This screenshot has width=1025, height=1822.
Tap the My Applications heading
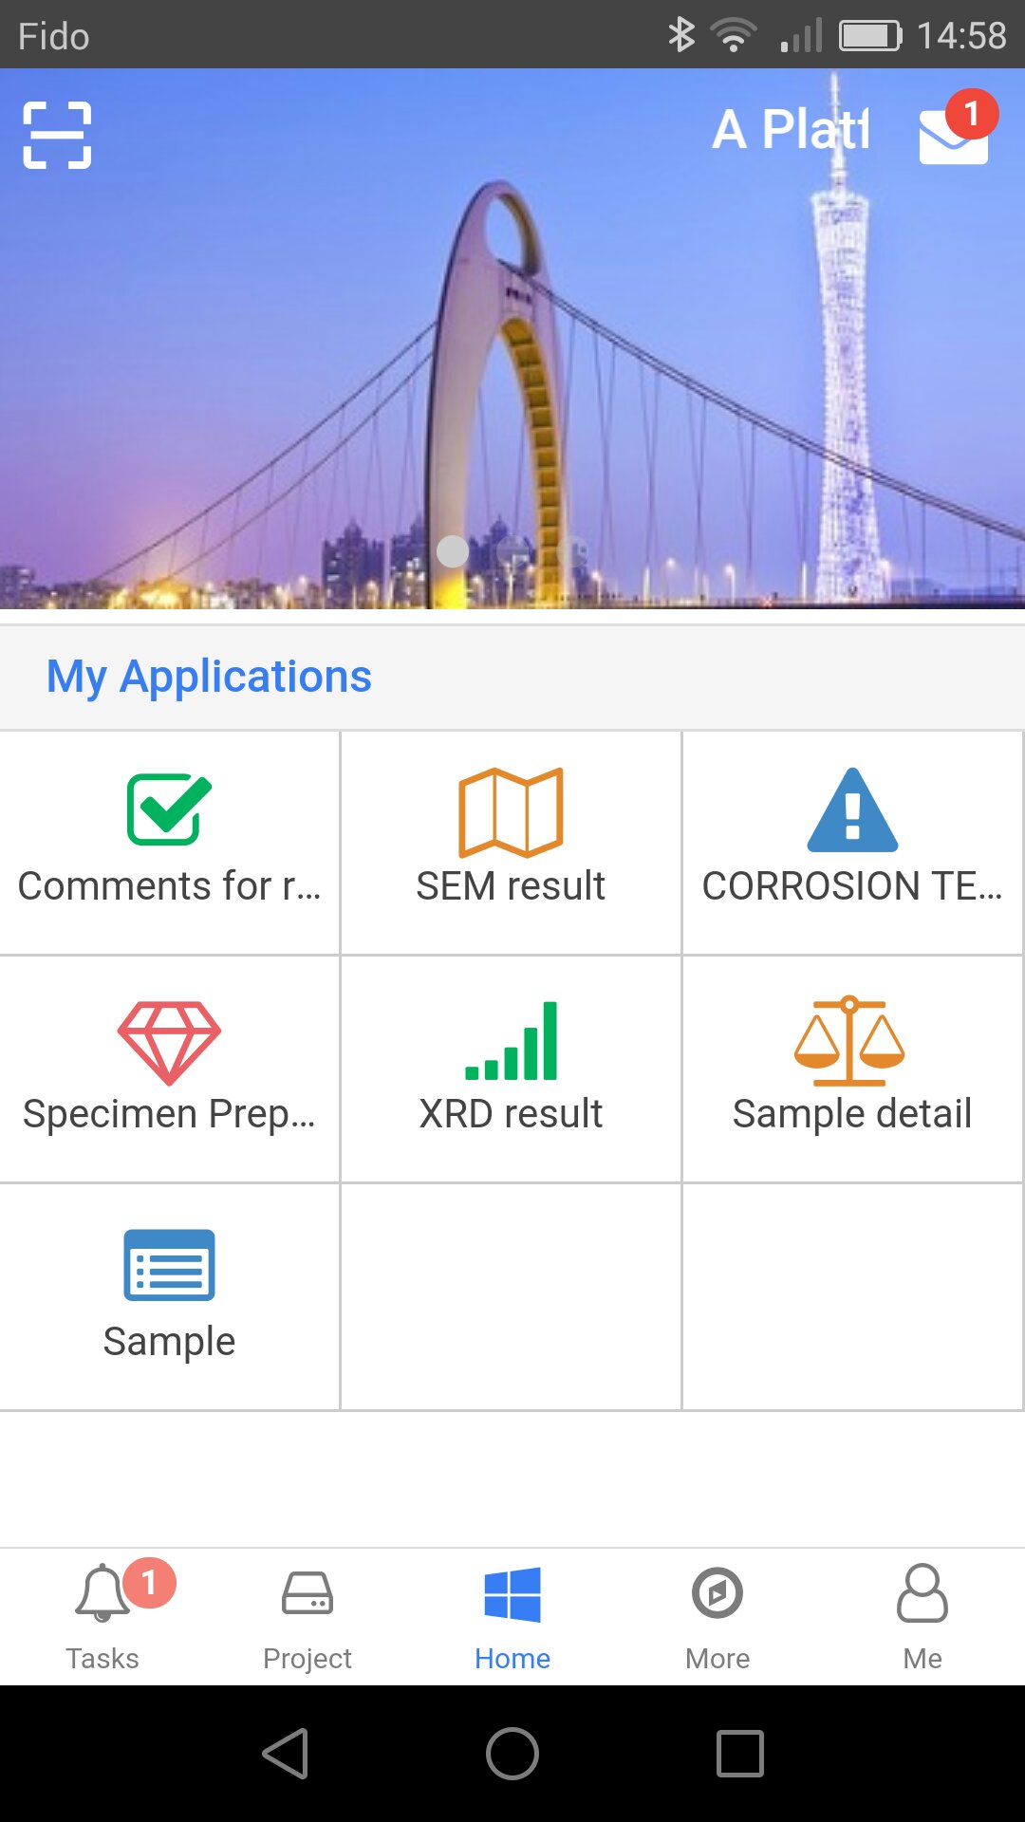[209, 678]
